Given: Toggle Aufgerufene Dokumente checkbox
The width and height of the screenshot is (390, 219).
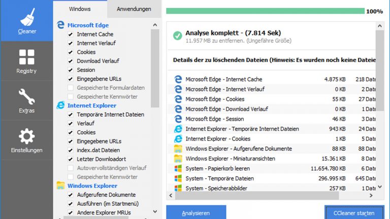Looking at the screenshot, I should [71, 195].
